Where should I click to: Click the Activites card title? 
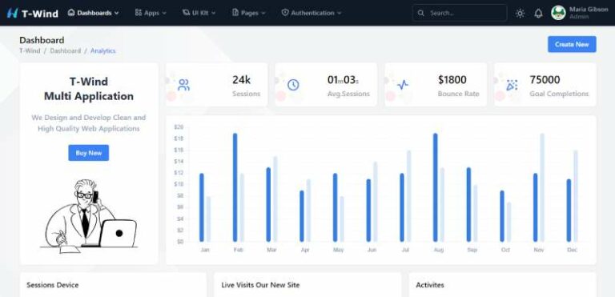pos(430,285)
